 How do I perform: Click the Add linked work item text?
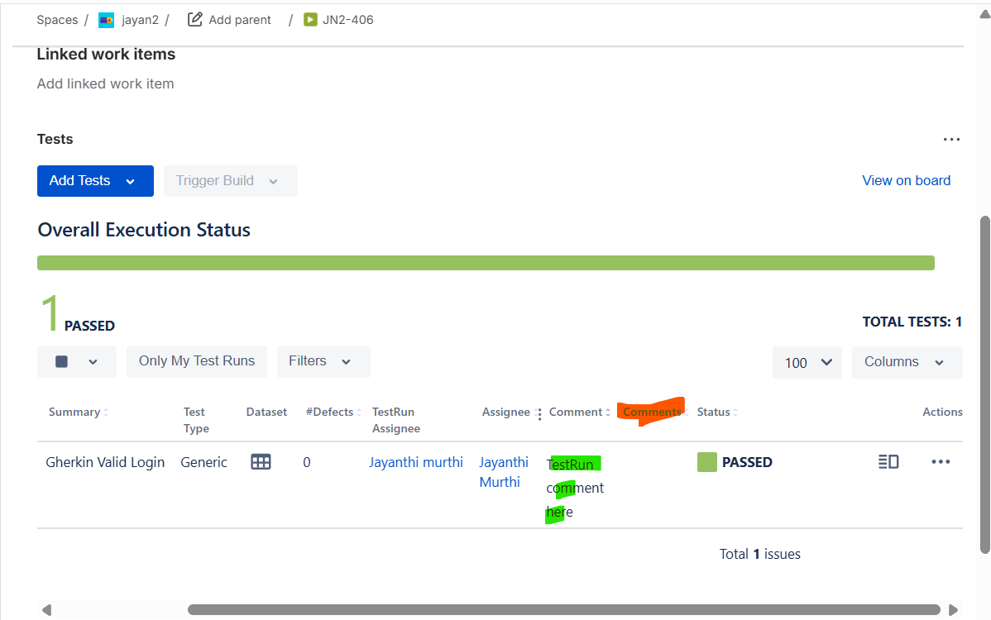click(105, 83)
